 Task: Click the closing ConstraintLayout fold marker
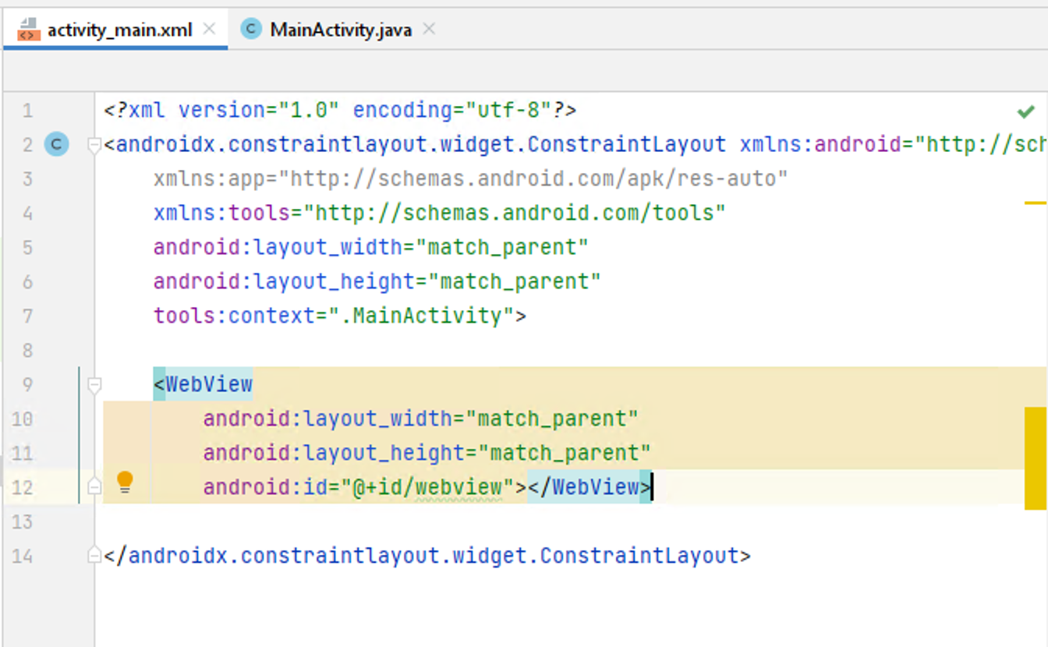(x=94, y=556)
